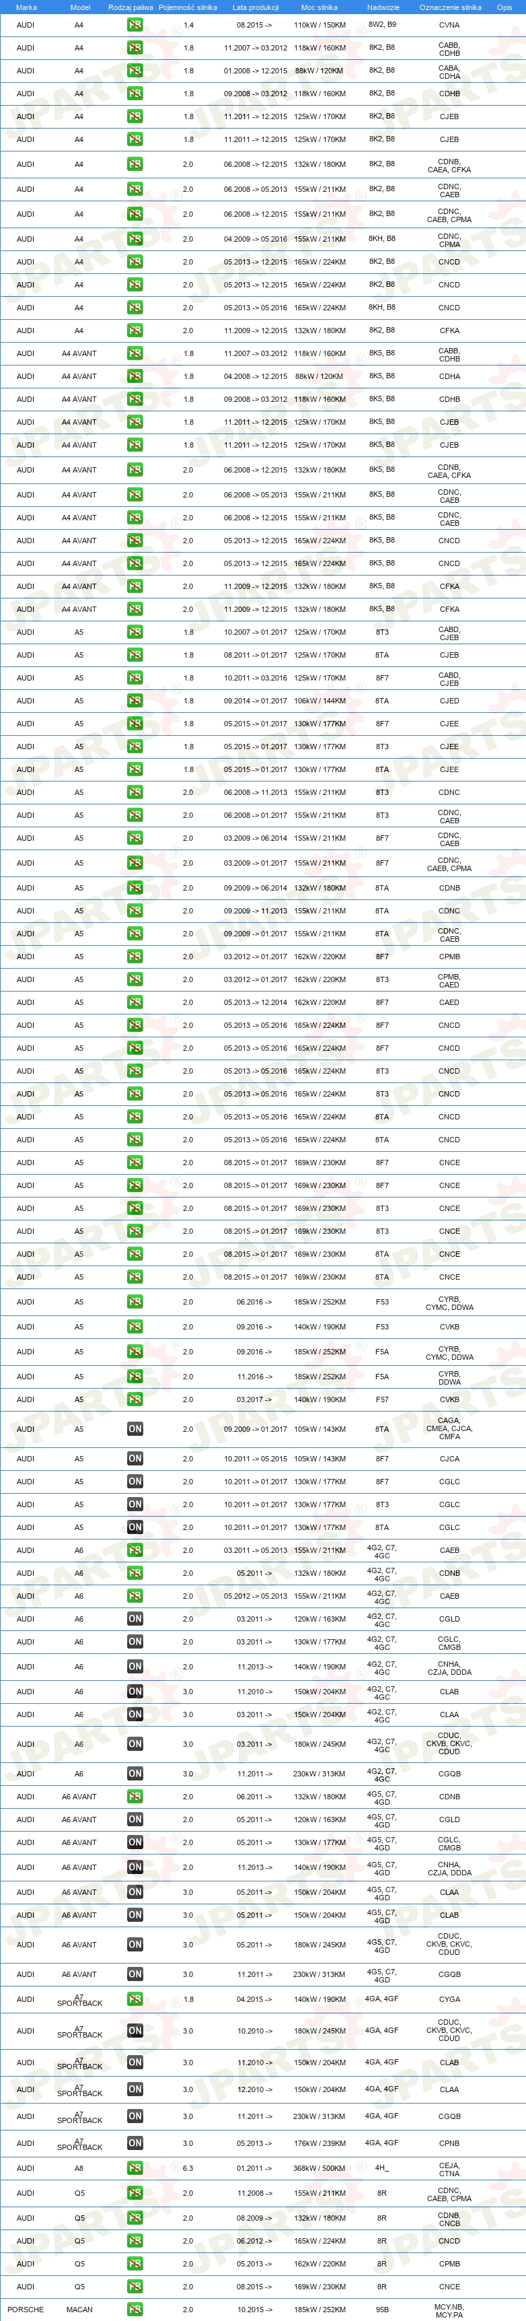
Task: Click the F57 body cell
Action: [382, 1399]
